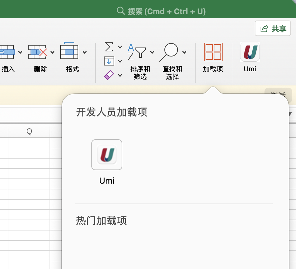
Task: Expand the Find and Select dropdown arrow
Action: coord(184,52)
